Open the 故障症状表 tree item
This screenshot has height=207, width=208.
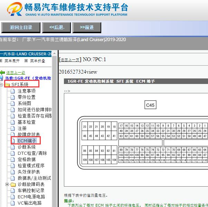[x=29, y=134]
